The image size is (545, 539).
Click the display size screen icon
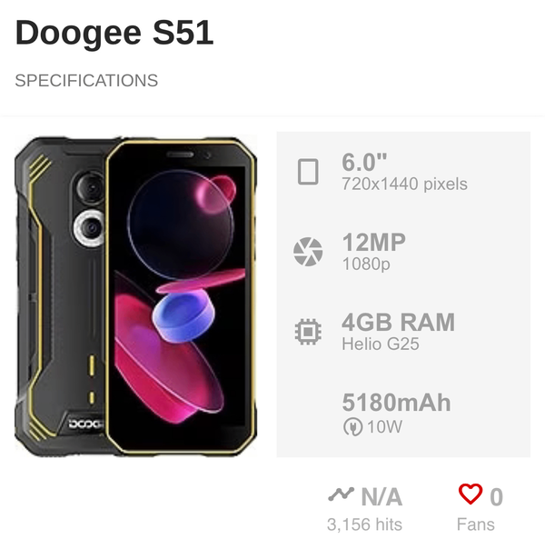(308, 171)
